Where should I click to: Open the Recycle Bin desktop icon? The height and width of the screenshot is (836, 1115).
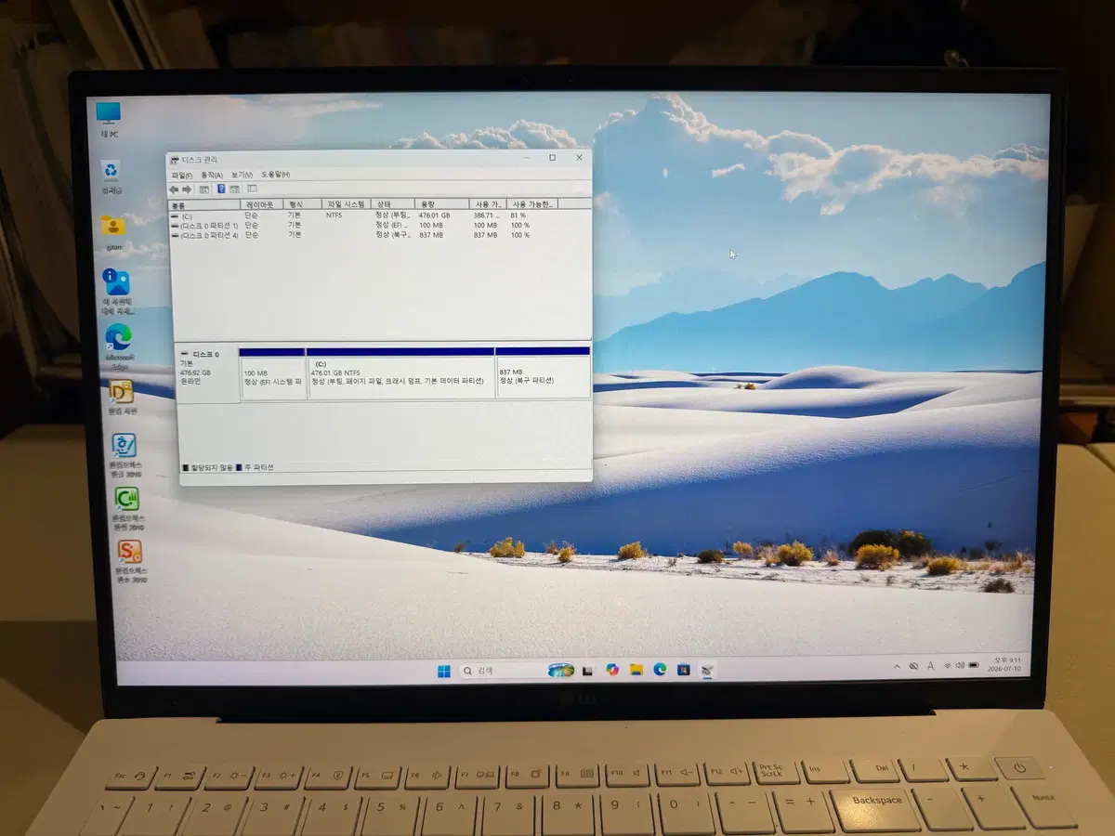pyautogui.click(x=111, y=175)
